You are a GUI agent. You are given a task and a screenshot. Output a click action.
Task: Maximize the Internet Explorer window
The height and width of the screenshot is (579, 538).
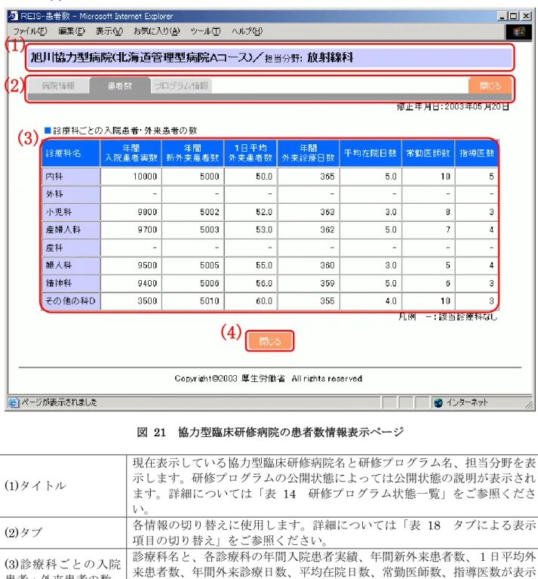tap(513, 16)
